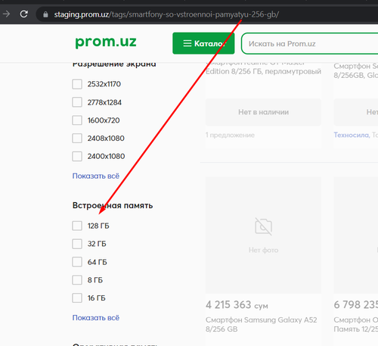Reload the page with the refresh icon

[x=23, y=14]
